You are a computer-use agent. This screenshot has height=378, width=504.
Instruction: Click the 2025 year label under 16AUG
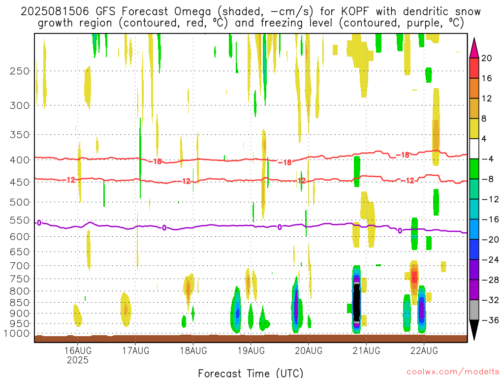coord(78,360)
